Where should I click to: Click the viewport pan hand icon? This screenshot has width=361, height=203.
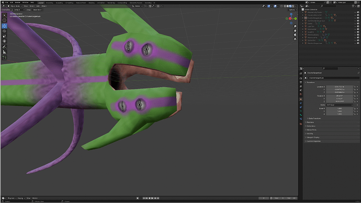pyautogui.click(x=295, y=31)
